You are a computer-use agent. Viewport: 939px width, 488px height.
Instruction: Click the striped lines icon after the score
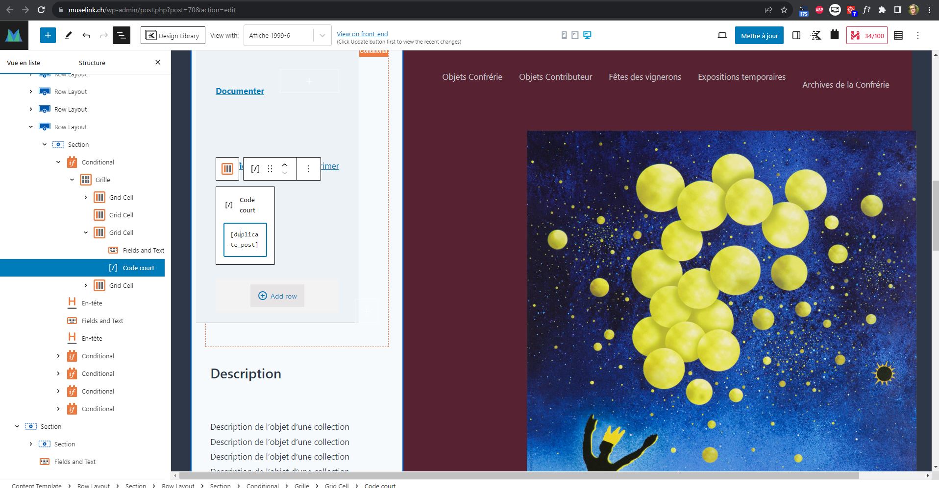(898, 35)
